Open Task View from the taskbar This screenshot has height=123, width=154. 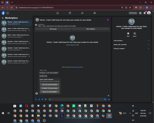tap(9, 113)
